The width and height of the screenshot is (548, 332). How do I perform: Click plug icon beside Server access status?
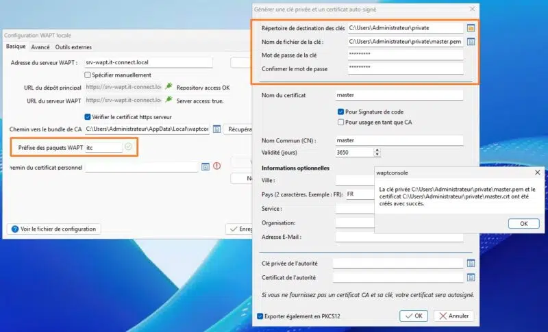point(169,99)
